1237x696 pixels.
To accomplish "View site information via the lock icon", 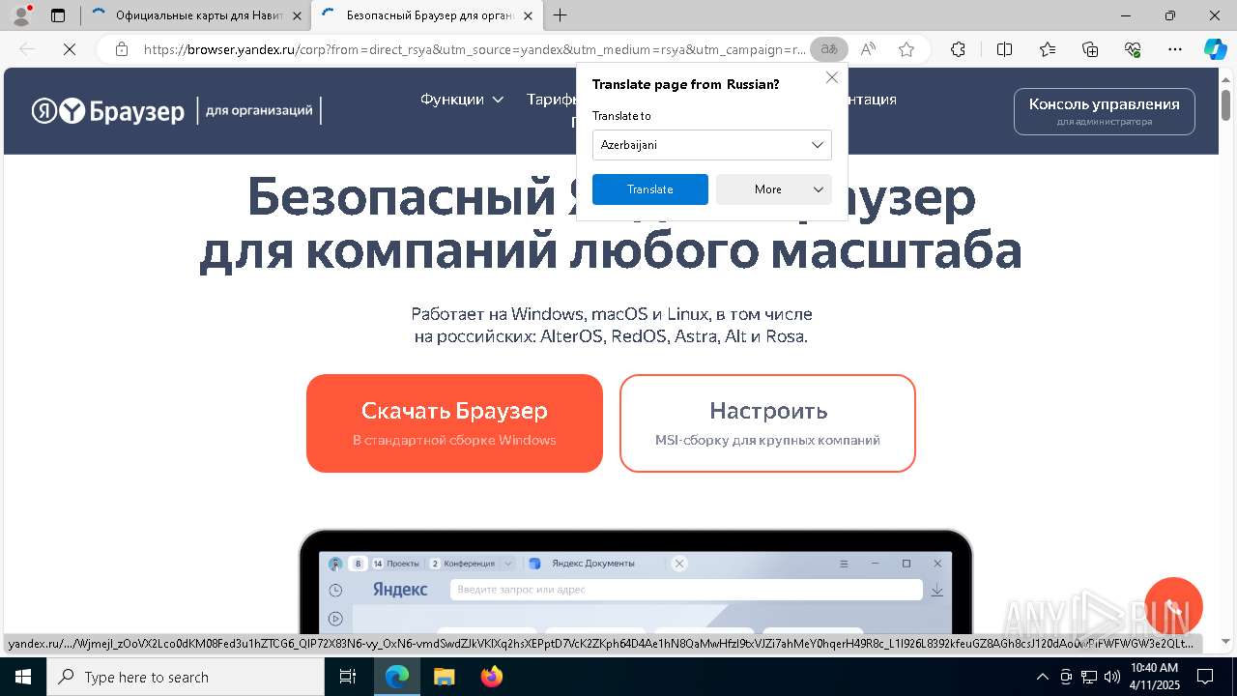I will [121, 49].
